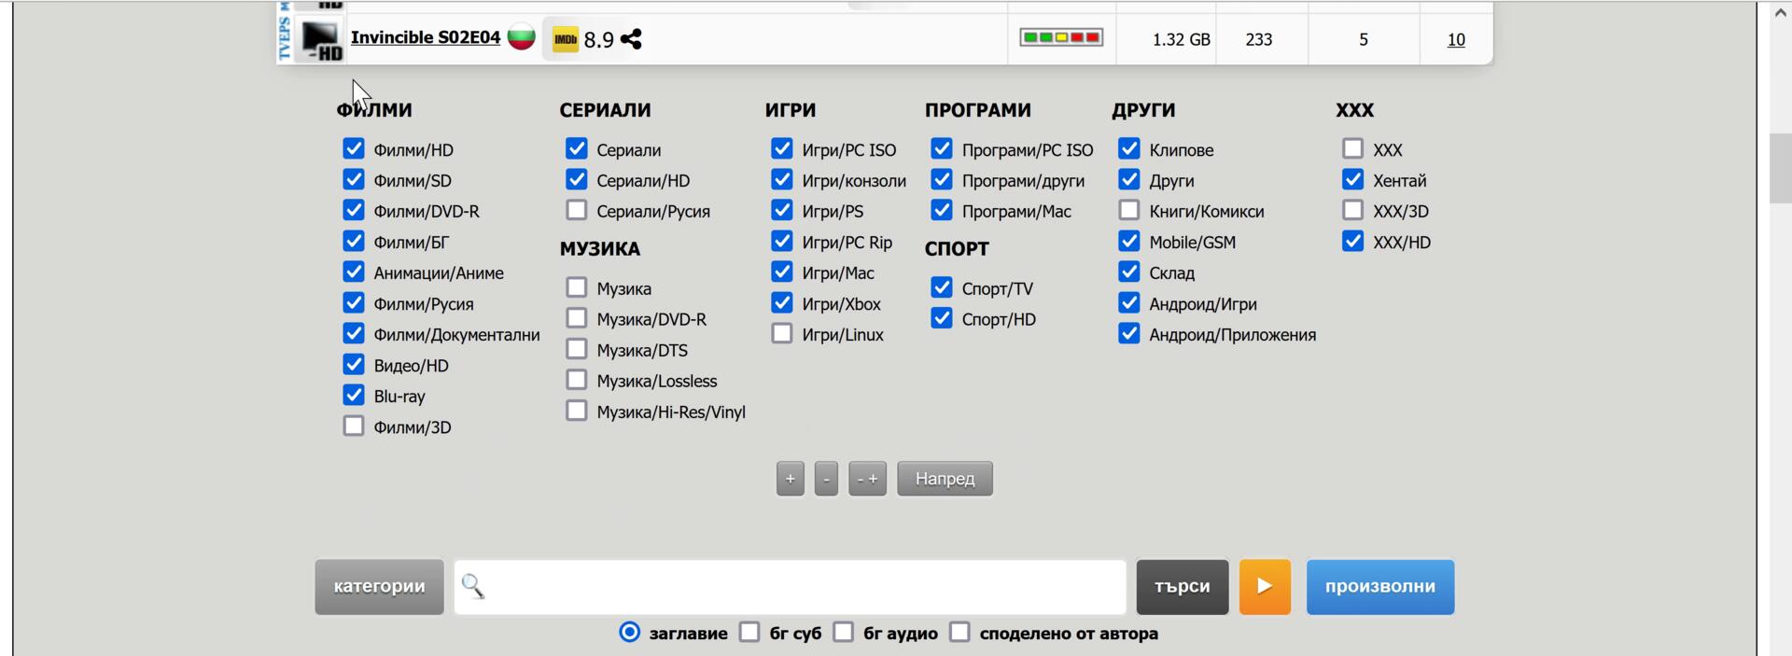
Task: Click the share icon next to Invincible
Action: pos(631,39)
